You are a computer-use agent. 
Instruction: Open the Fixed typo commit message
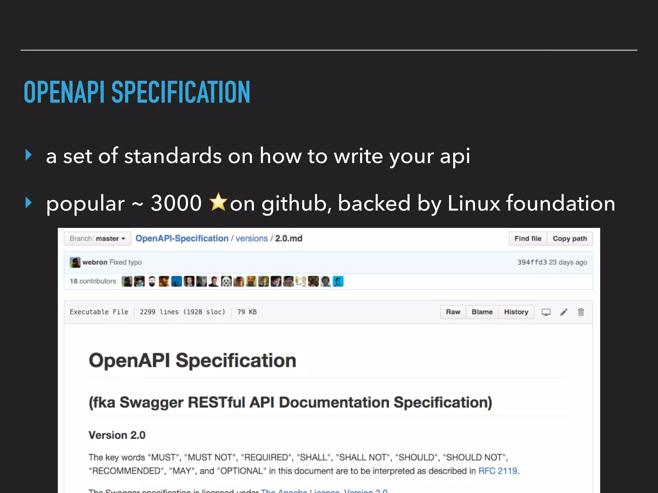(x=126, y=262)
